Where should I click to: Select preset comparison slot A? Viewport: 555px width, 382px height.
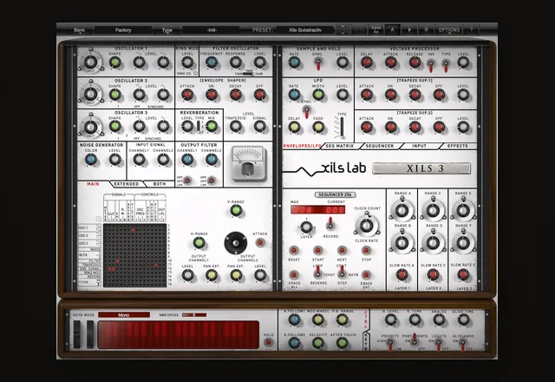[392, 30]
